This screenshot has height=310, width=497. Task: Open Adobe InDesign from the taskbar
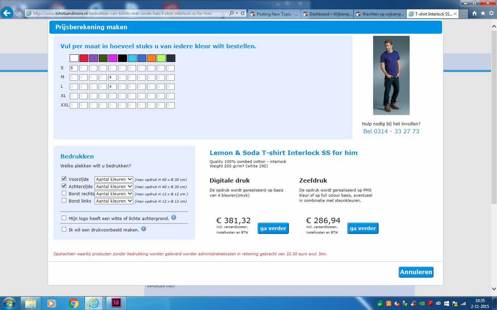click(x=116, y=303)
